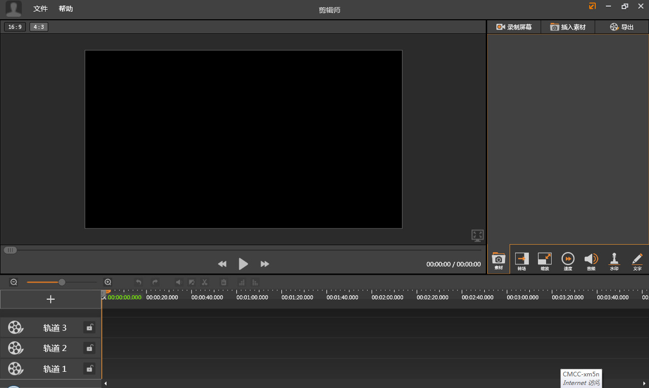This screenshot has width=649, height=388.
Task: Click the film reel icon of 轨道 3
Action: click(x=16, y=328)
